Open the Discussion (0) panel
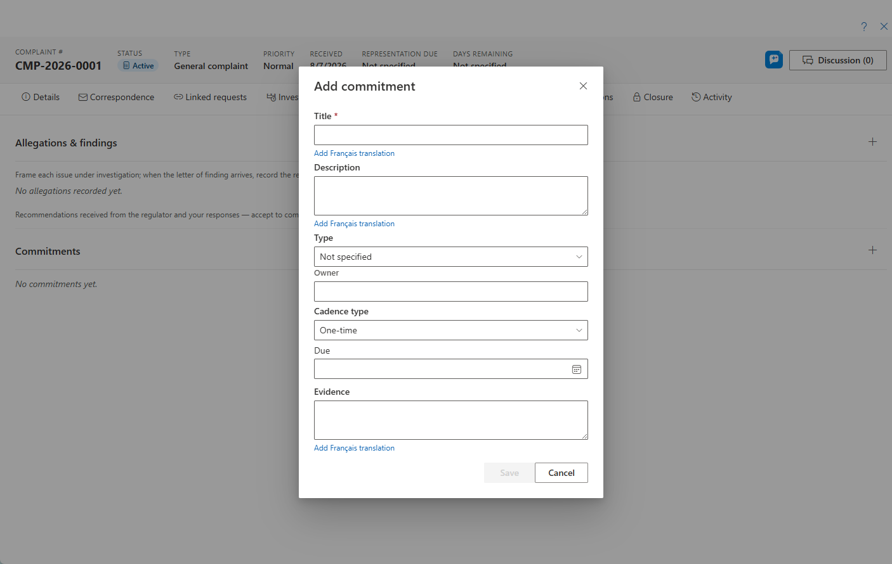Viewport: 892px width, 564px height. 837,60
